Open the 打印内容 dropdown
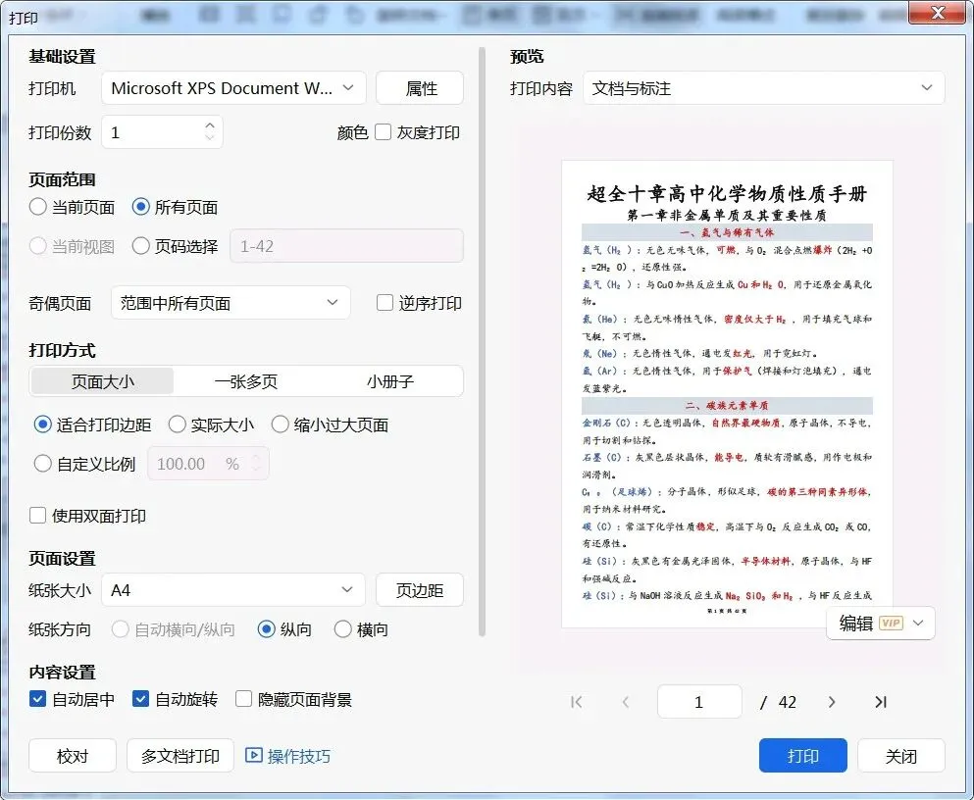974x800 pixels. click(763, 88)
